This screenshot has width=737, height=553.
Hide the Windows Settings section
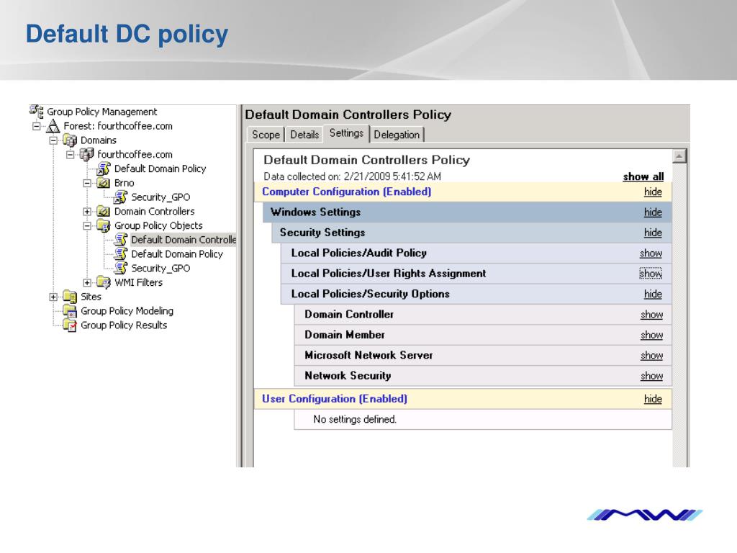point(653,212)
